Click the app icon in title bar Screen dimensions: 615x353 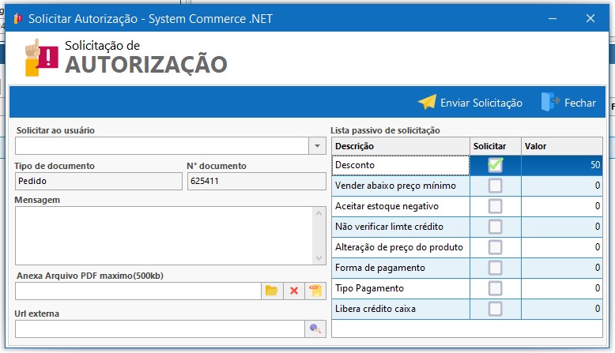[18, 18]
